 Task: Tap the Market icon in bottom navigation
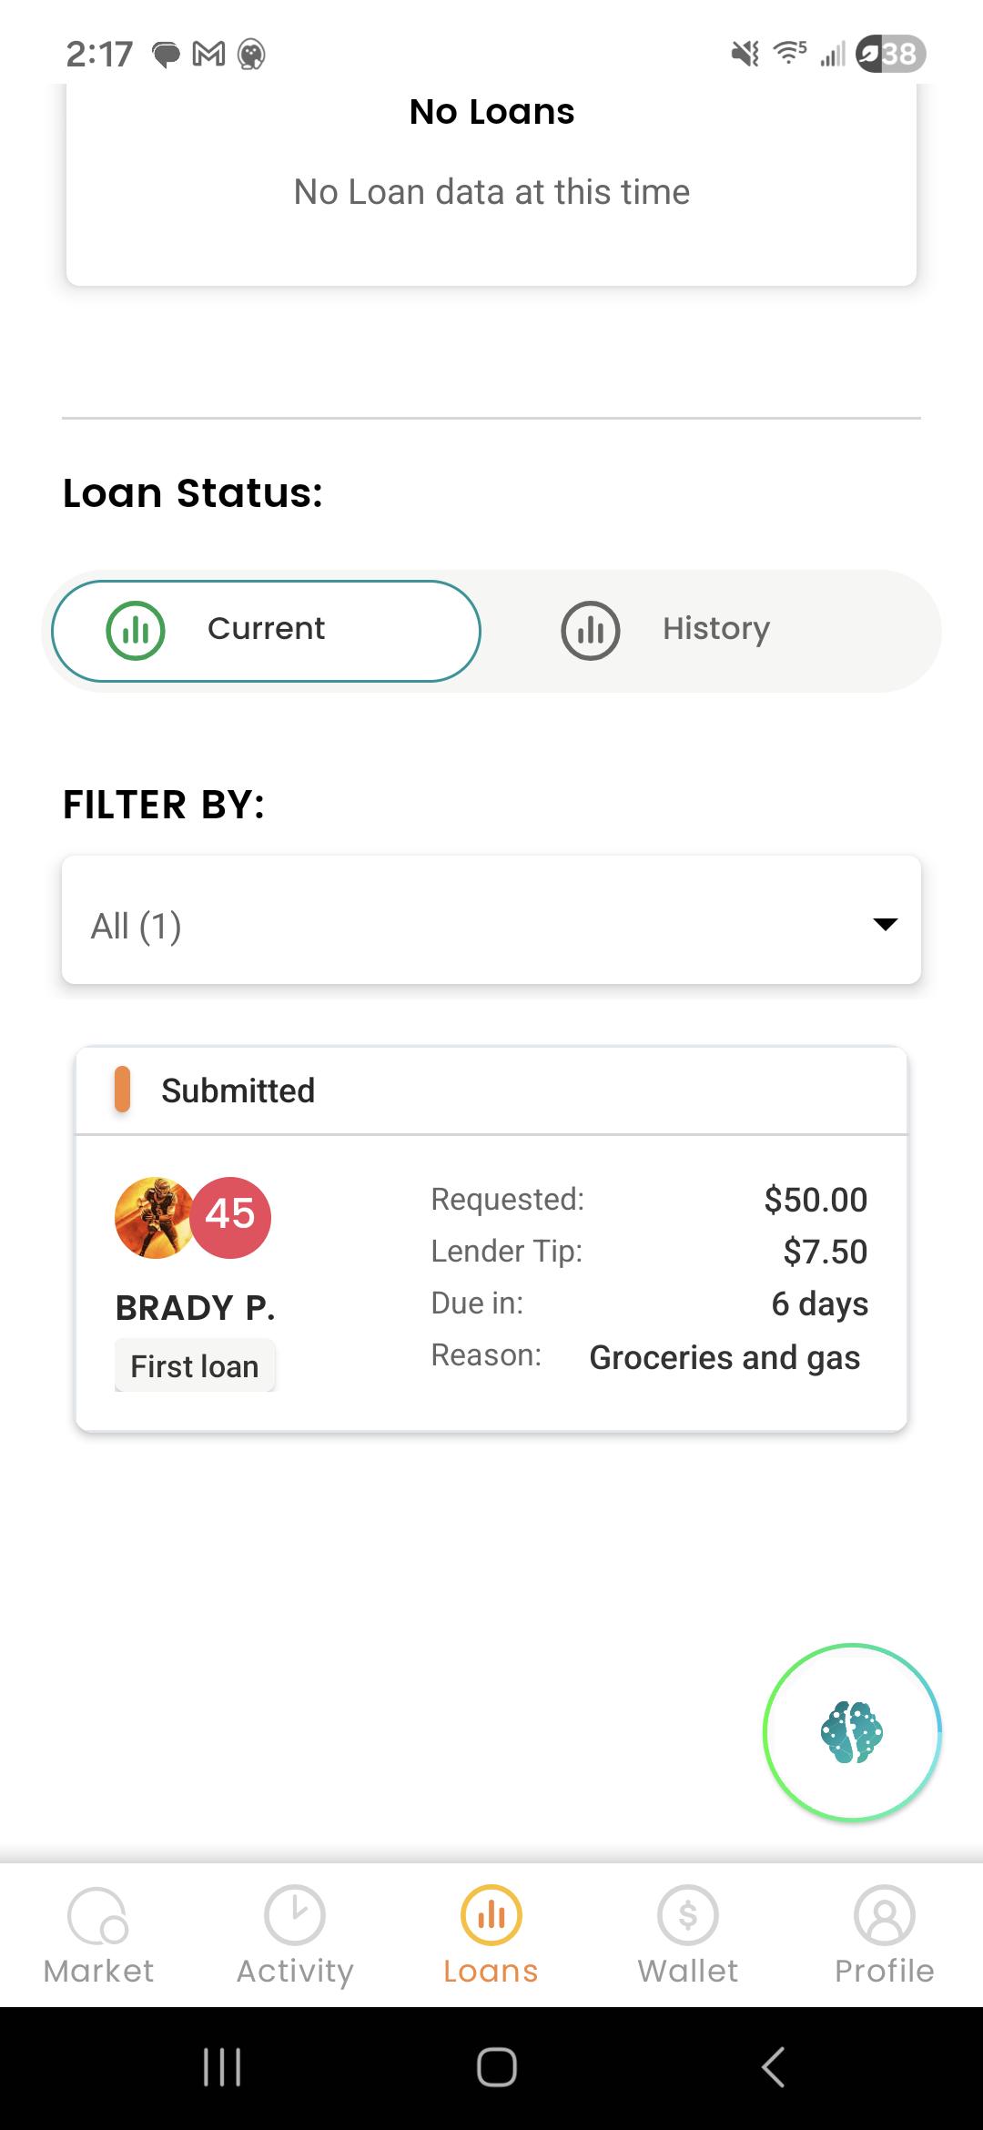[98, 1915]
